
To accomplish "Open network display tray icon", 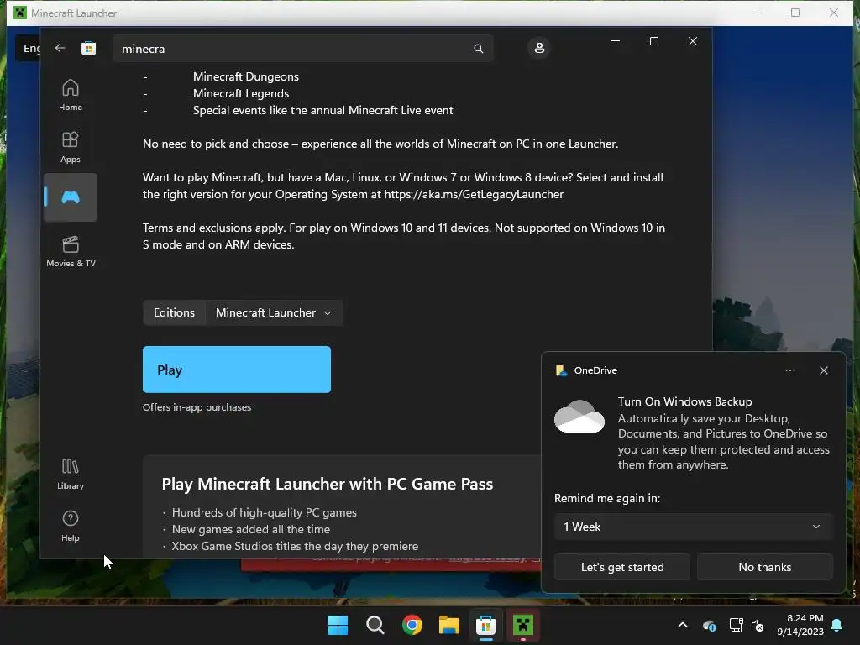I will pos(736,625).
